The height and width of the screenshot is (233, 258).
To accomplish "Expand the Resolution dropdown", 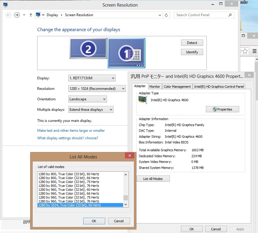I will pos(97,89).
